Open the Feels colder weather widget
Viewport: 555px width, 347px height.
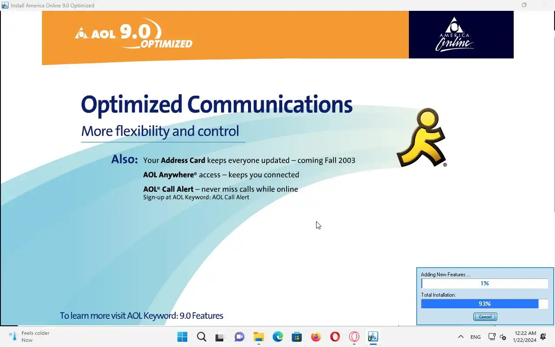pos(29,337)
